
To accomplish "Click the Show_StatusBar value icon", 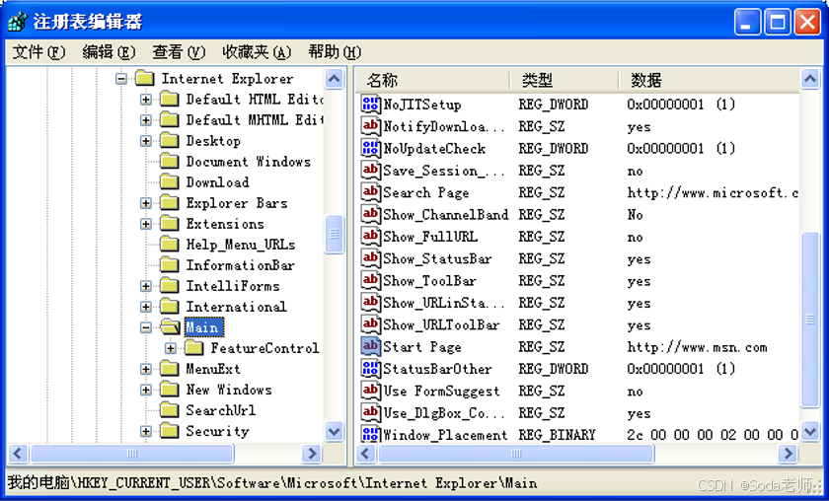I will coord(370,258).
